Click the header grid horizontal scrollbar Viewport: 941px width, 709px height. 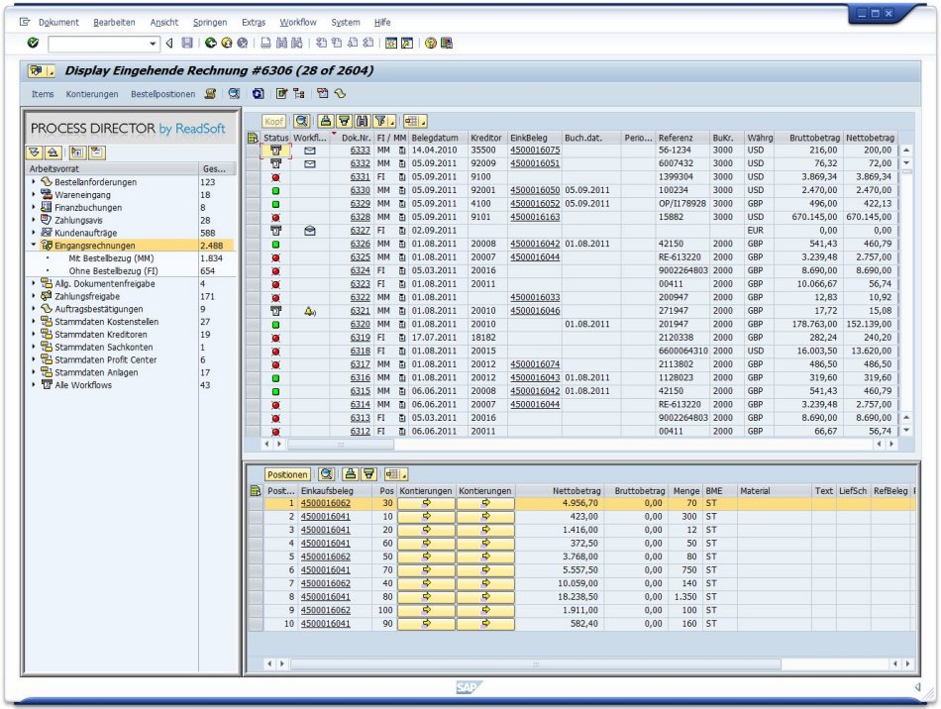click(341, 445)
